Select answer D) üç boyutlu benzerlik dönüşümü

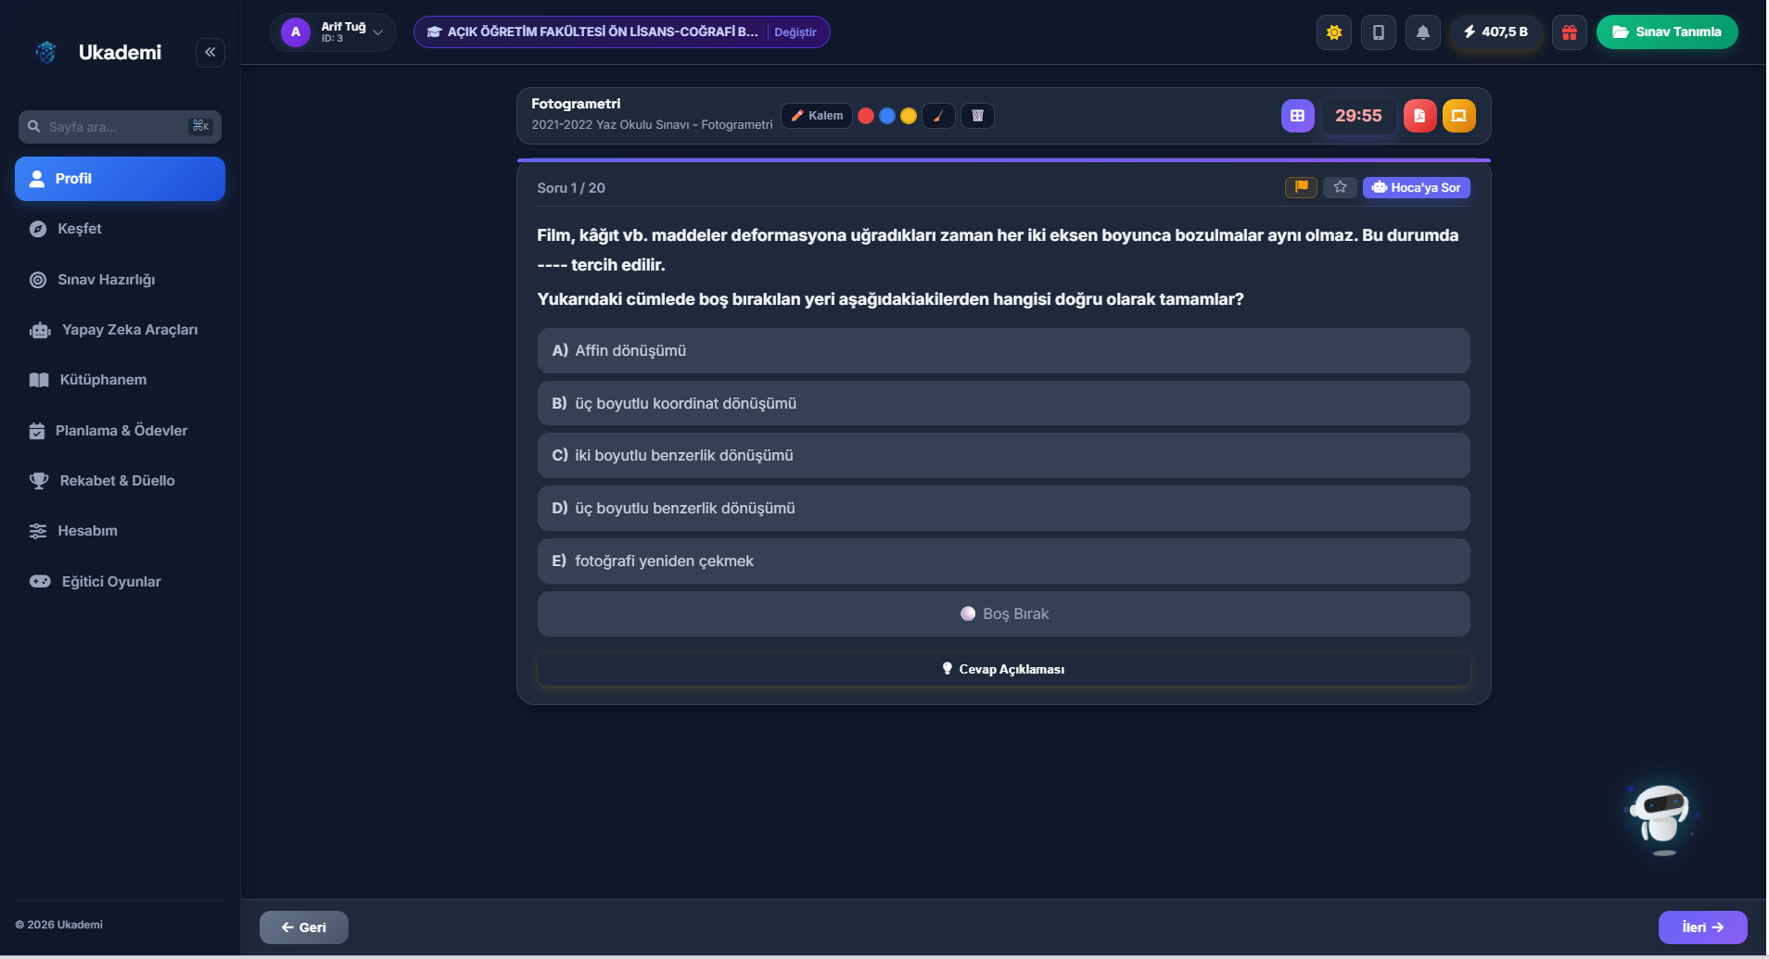[1003, 509]
